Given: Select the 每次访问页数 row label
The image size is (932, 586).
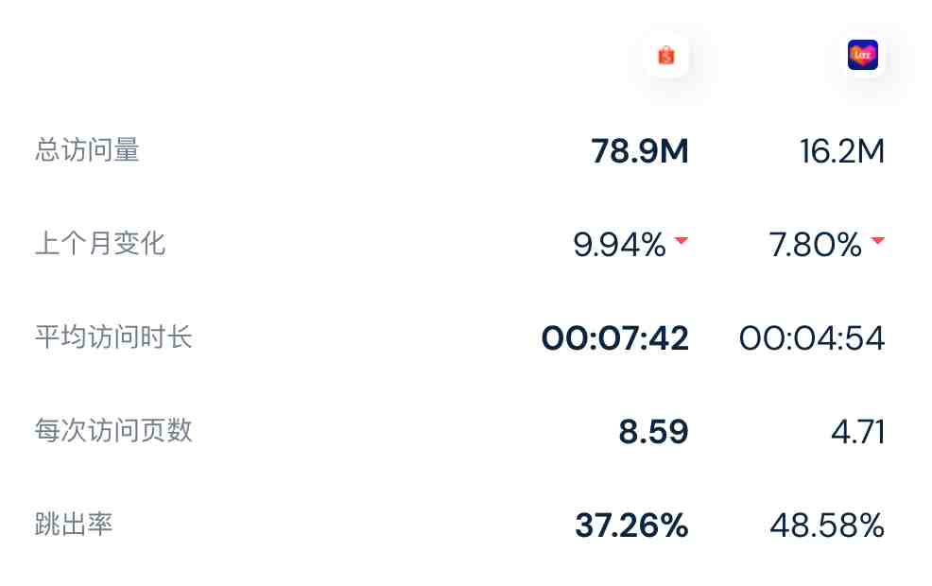Looking at the screenshot, I should (113, 430).
